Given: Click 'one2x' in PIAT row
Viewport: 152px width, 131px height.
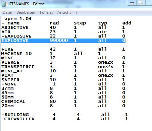Looking at the screenshot, I should 106,75.
